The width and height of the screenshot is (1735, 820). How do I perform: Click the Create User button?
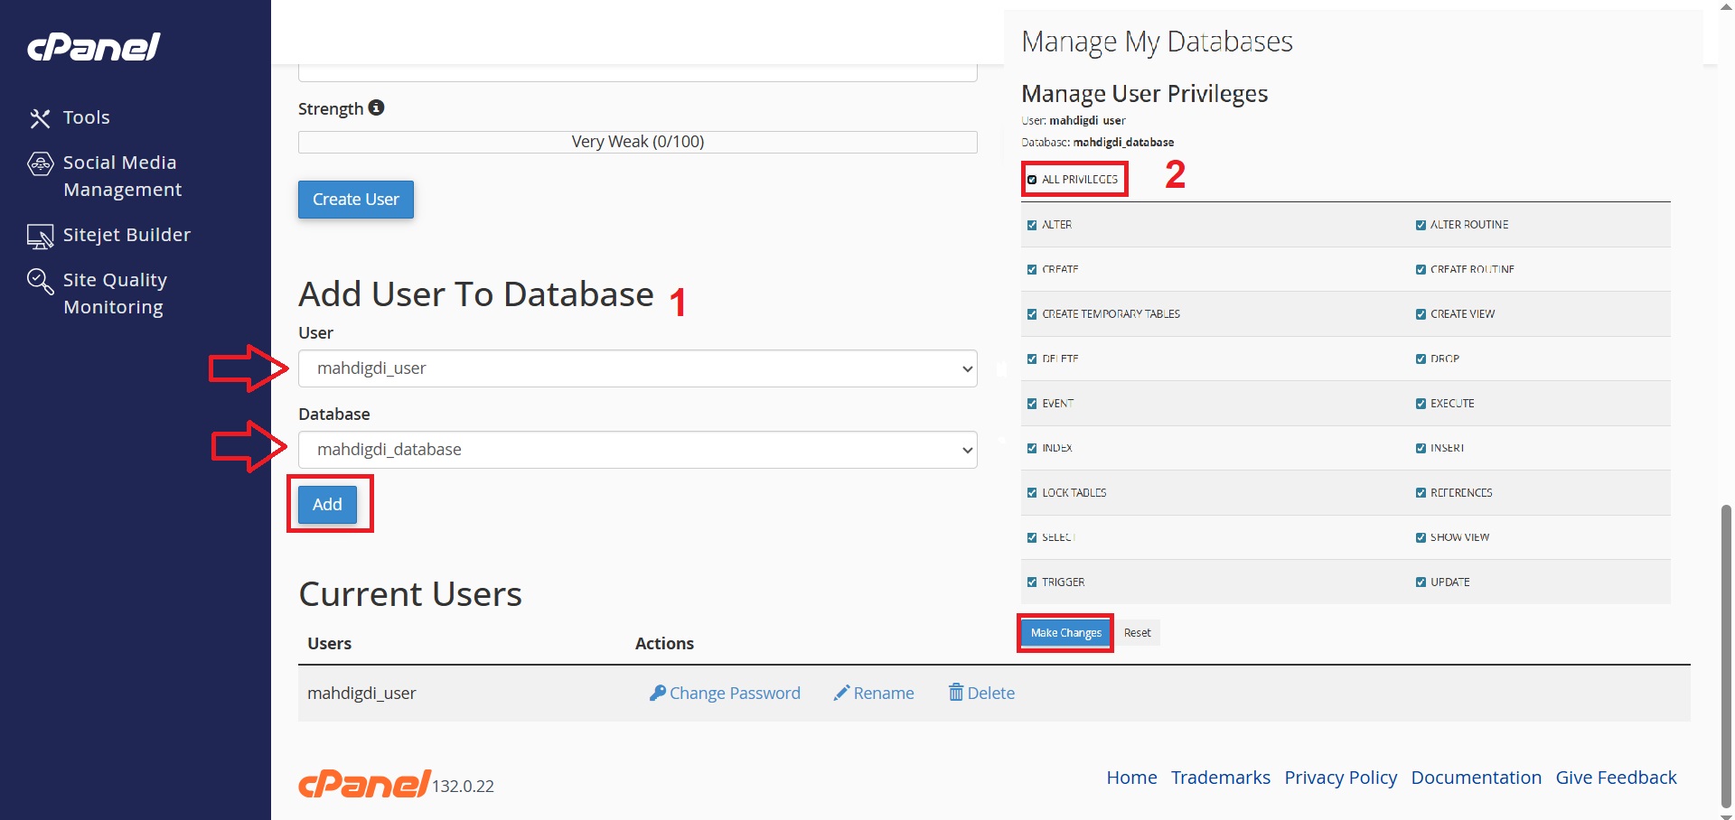click(x=356, y=200)
